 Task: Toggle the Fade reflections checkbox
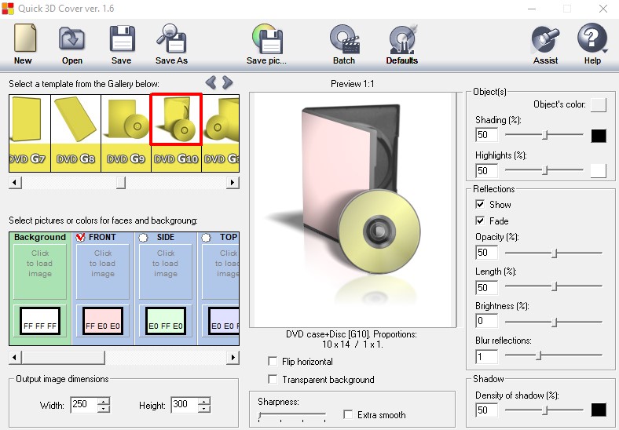click(481, 221)
